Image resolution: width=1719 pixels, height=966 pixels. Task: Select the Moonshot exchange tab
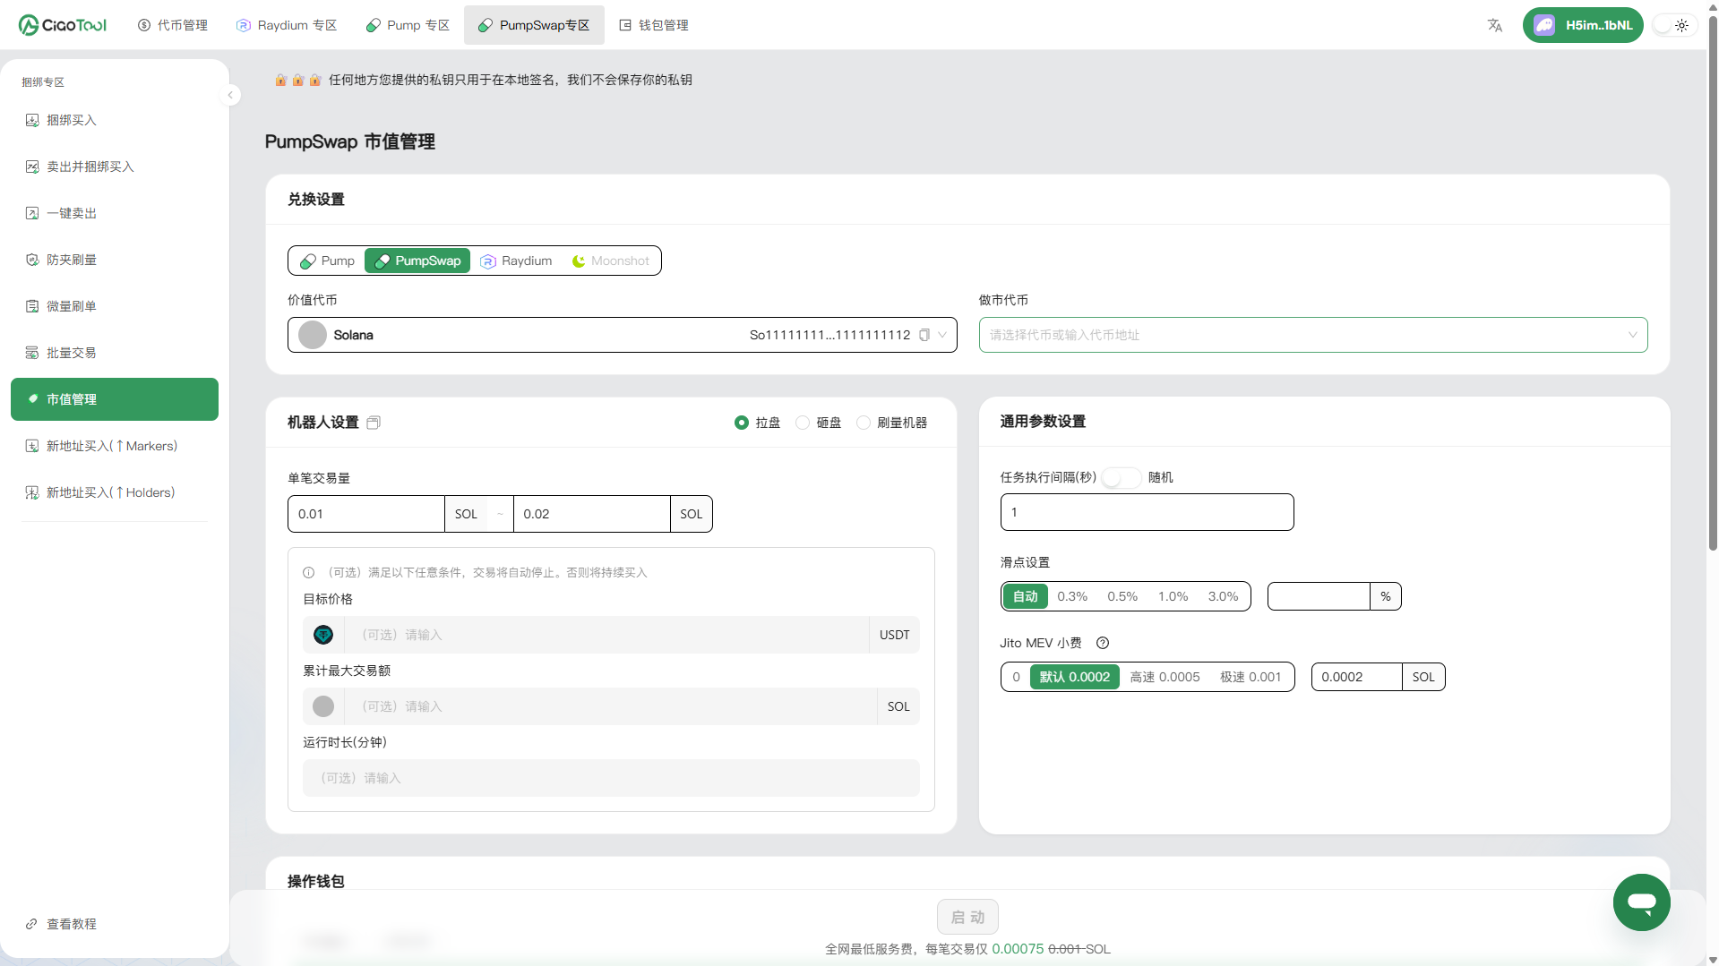pyautogui.click(x=611, y=261)
